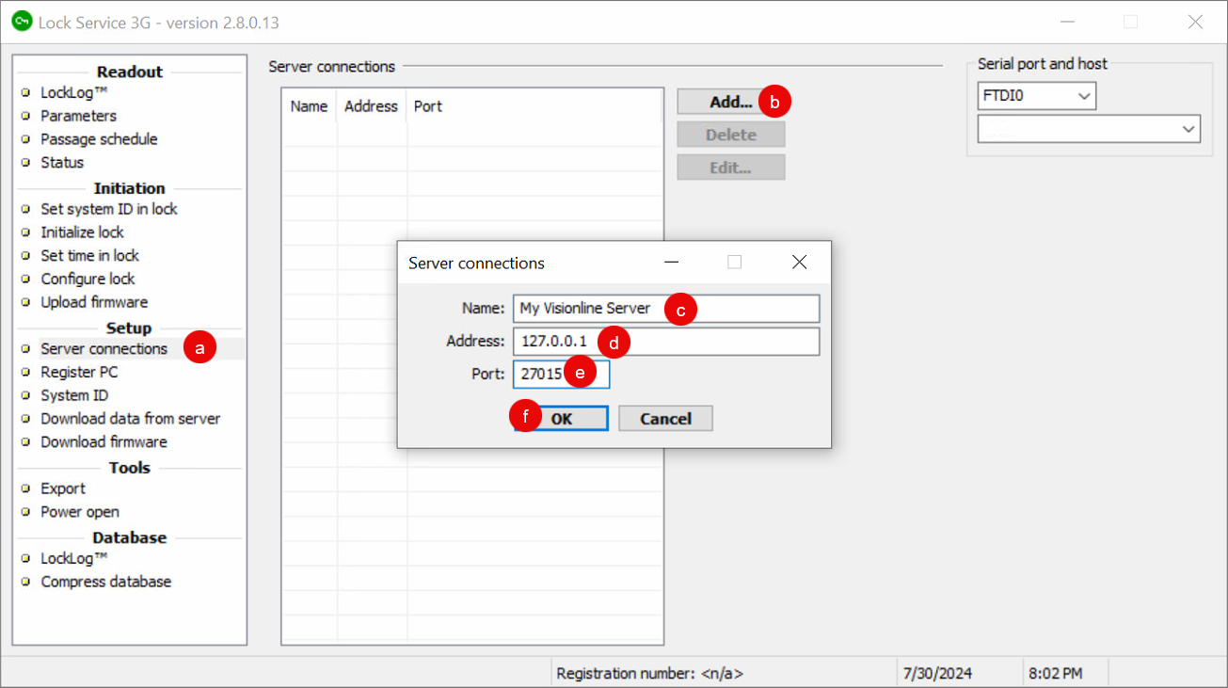Click the Name column header in Server connections
This screenshot has height=688, width=1228.
tap(309, 106)
